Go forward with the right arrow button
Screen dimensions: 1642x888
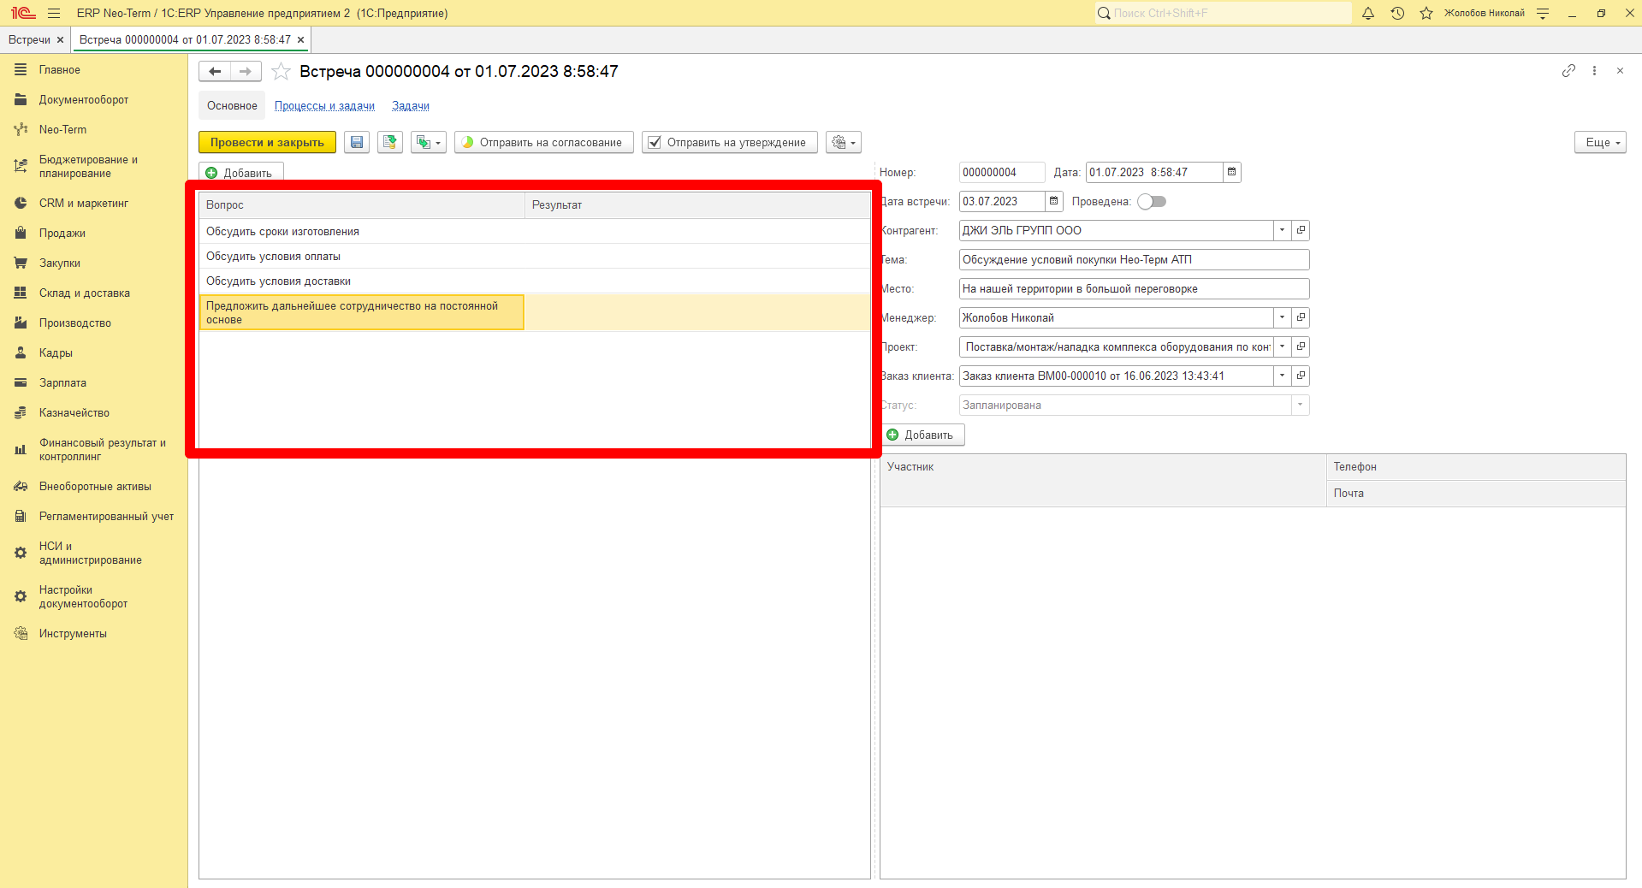[x=246, y=72]
